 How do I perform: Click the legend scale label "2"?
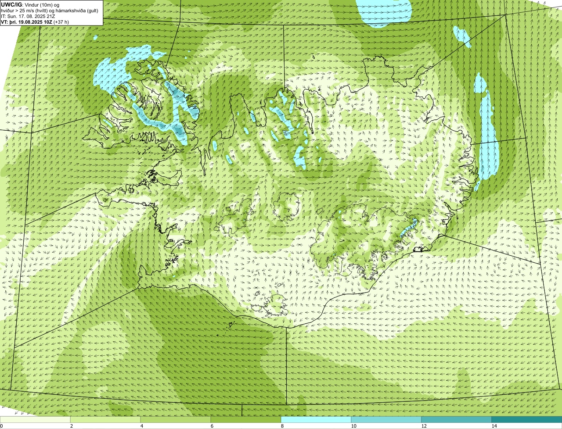(71, 426)
